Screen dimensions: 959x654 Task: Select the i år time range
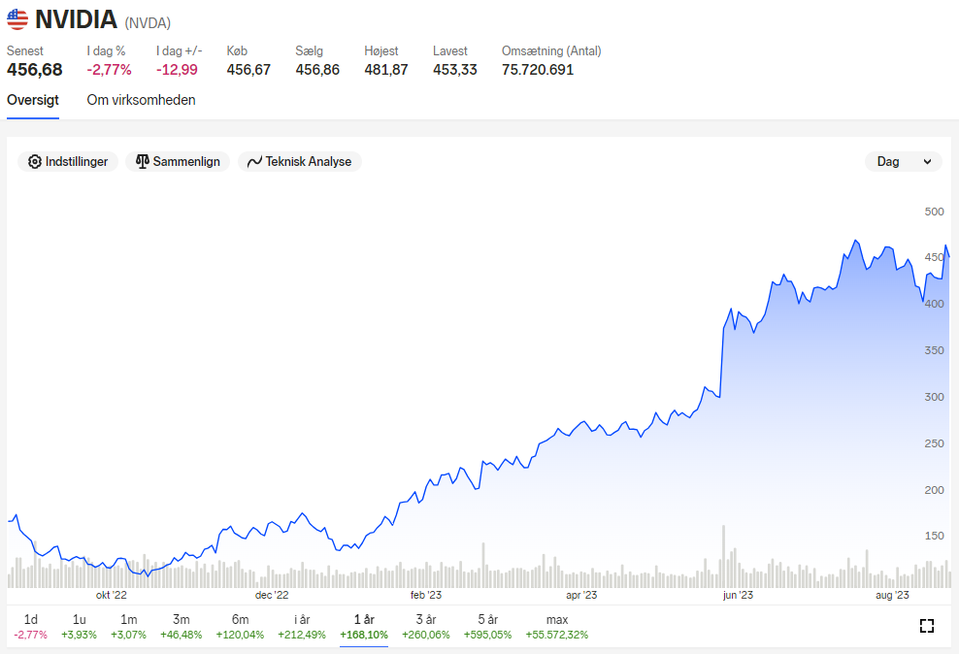click(302, 627)
